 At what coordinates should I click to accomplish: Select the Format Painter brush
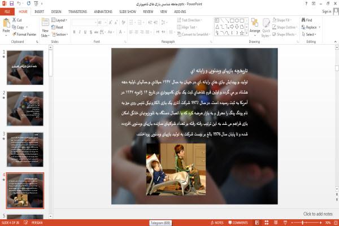pyautogui.click(x=14, y=34)
